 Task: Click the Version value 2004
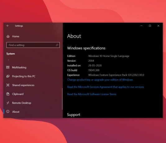[x=91, y=61]
